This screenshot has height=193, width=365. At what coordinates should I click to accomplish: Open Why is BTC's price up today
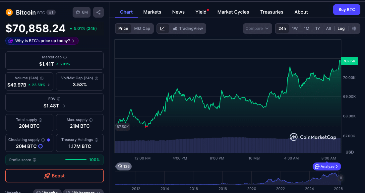coord(42,41)
